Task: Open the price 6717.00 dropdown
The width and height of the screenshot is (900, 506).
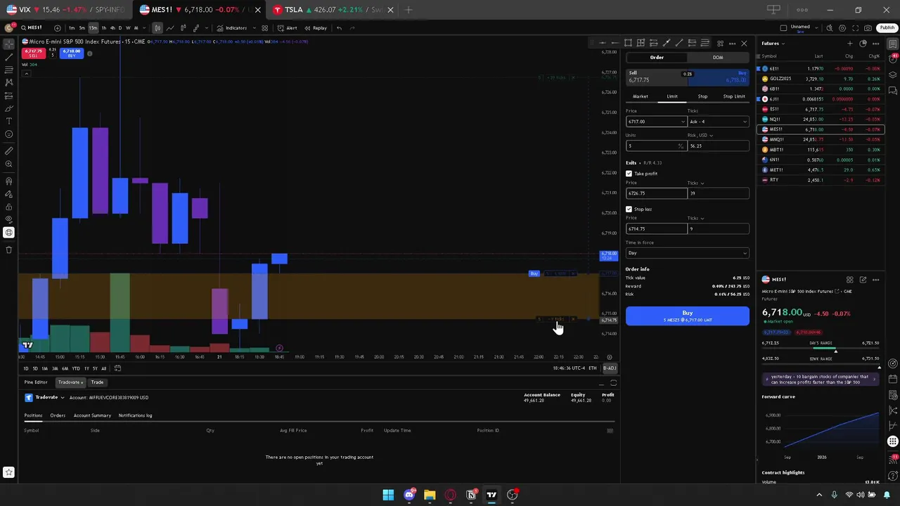Action: tap(682, 122)
